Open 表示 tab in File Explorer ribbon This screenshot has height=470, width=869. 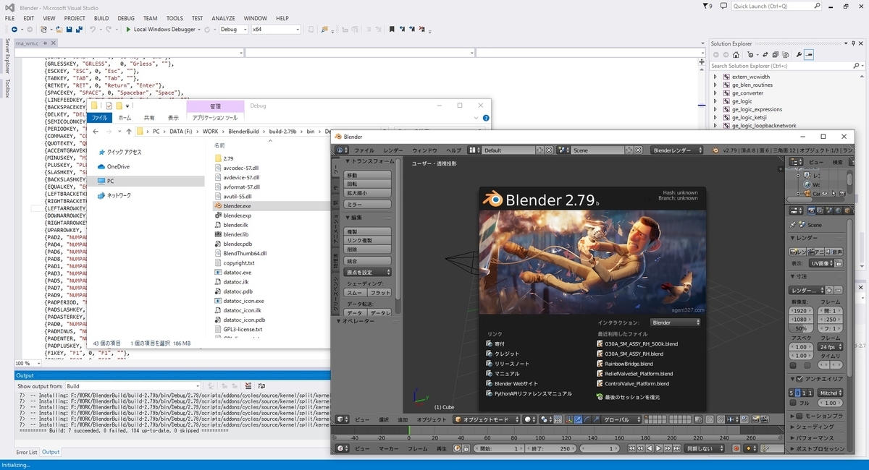tap(173, 117)
